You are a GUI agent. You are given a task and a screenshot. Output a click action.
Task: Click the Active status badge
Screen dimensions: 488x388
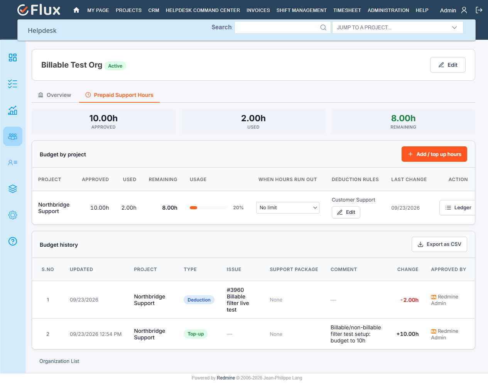115,66
